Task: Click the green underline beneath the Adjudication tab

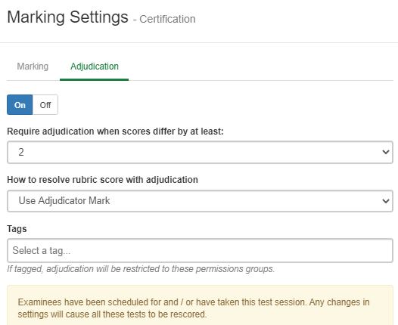Action: click(94, 79)
